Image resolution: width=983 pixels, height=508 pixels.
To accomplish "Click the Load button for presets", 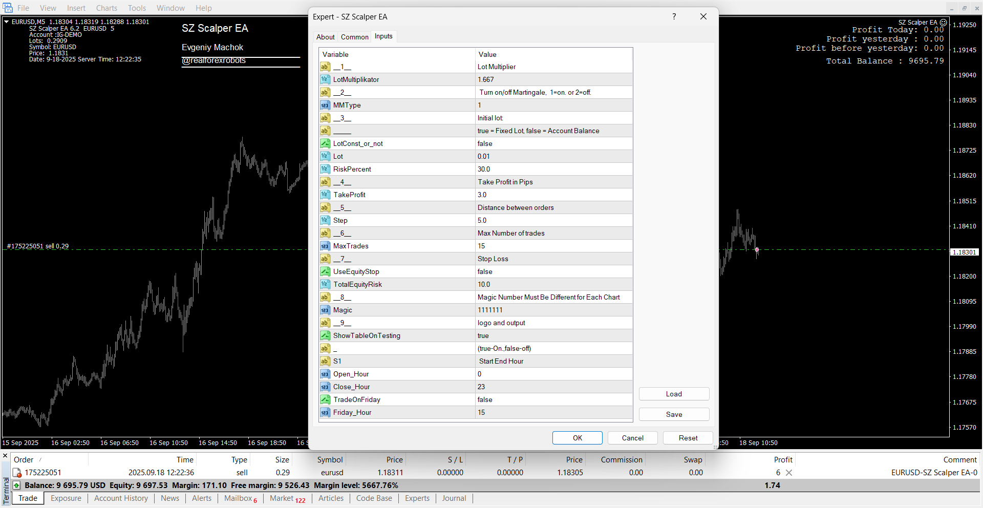I will pyautogui.click(x=674, y=394).
